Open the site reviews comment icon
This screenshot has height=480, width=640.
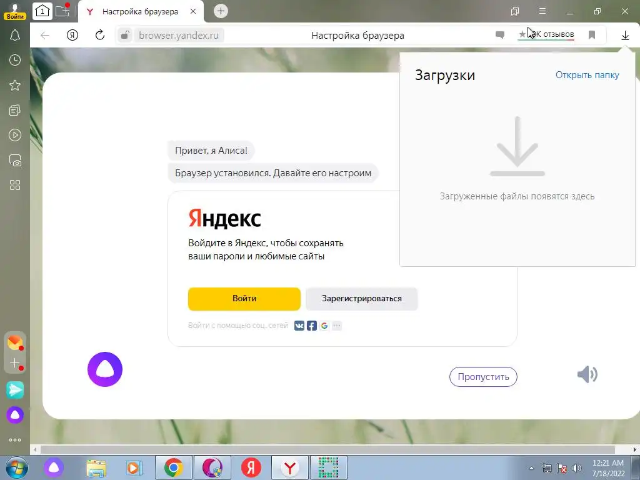click(499, 35)
